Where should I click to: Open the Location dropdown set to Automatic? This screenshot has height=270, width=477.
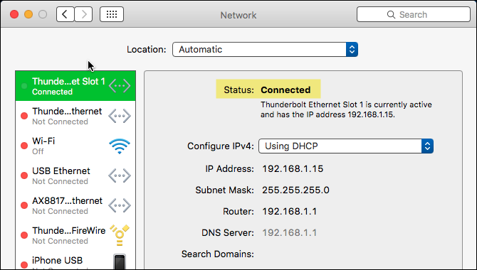point(265,49)
